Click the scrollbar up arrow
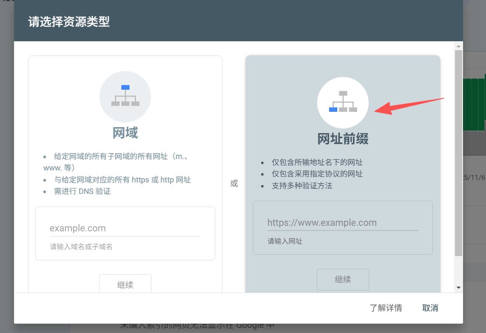The height and width of the screenshot is (333, 486). [459, 46]
